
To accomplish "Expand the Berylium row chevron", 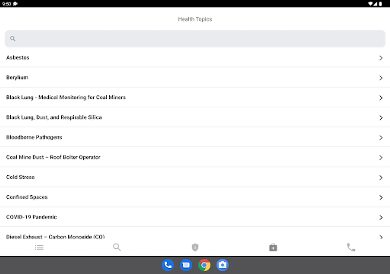I will click(381, 78).
